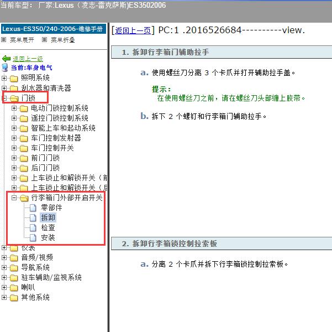Expand the 前门门锁 node
Viewport: 332px width, 332px height.
[14, 158]
